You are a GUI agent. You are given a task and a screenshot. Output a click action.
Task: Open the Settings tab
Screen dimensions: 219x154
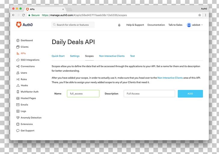75,56
